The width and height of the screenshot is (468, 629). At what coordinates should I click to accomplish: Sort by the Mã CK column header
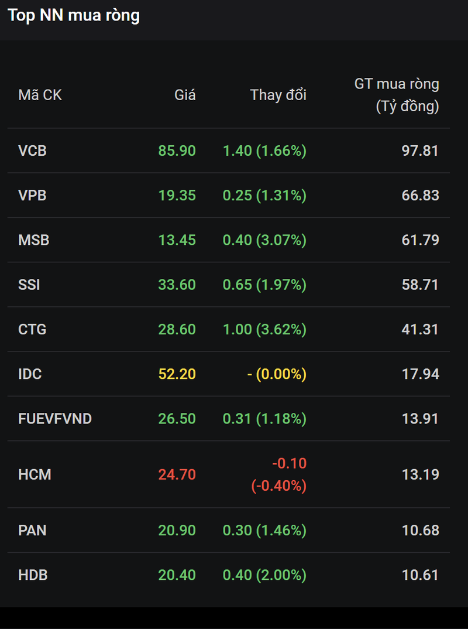40,95
